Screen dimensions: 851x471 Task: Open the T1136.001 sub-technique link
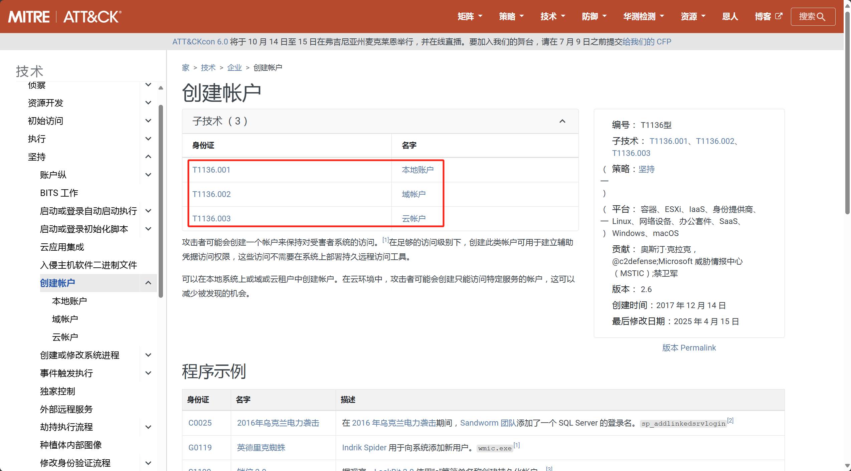pyautogui.click(x=211, y=170)
